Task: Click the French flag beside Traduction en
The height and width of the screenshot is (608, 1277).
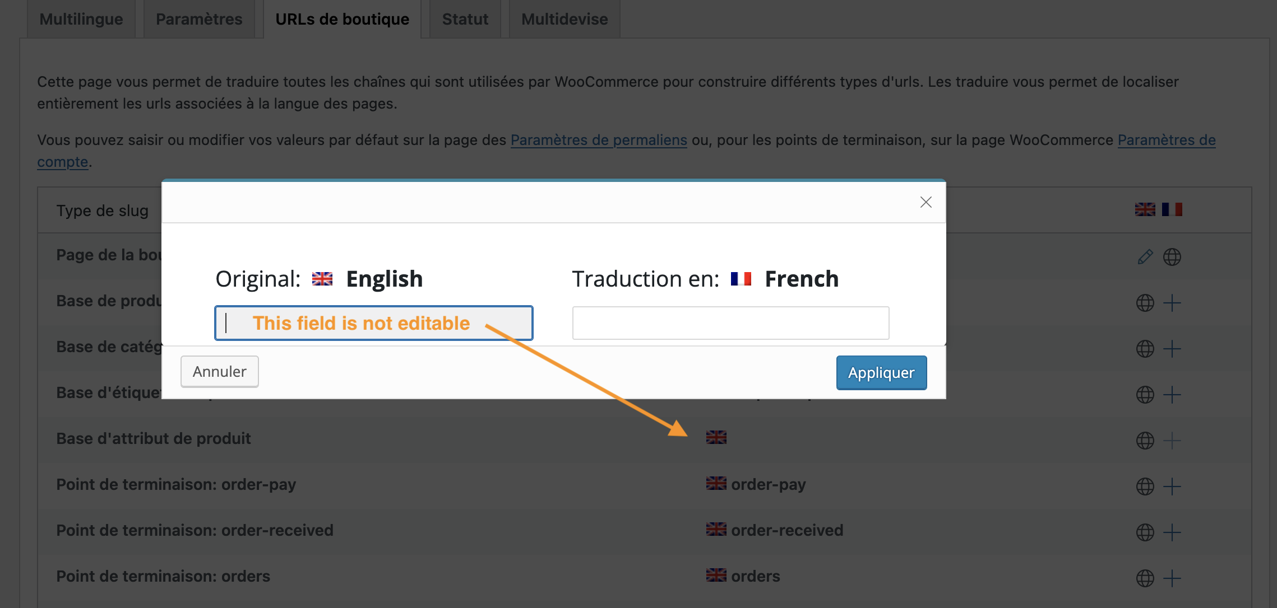Action: click(x=741, y=279)
